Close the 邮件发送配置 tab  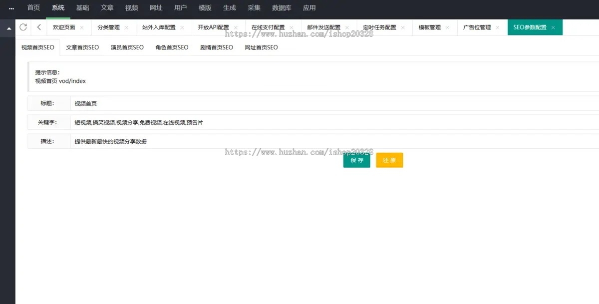pyautogui.click(x=347, y=28)
